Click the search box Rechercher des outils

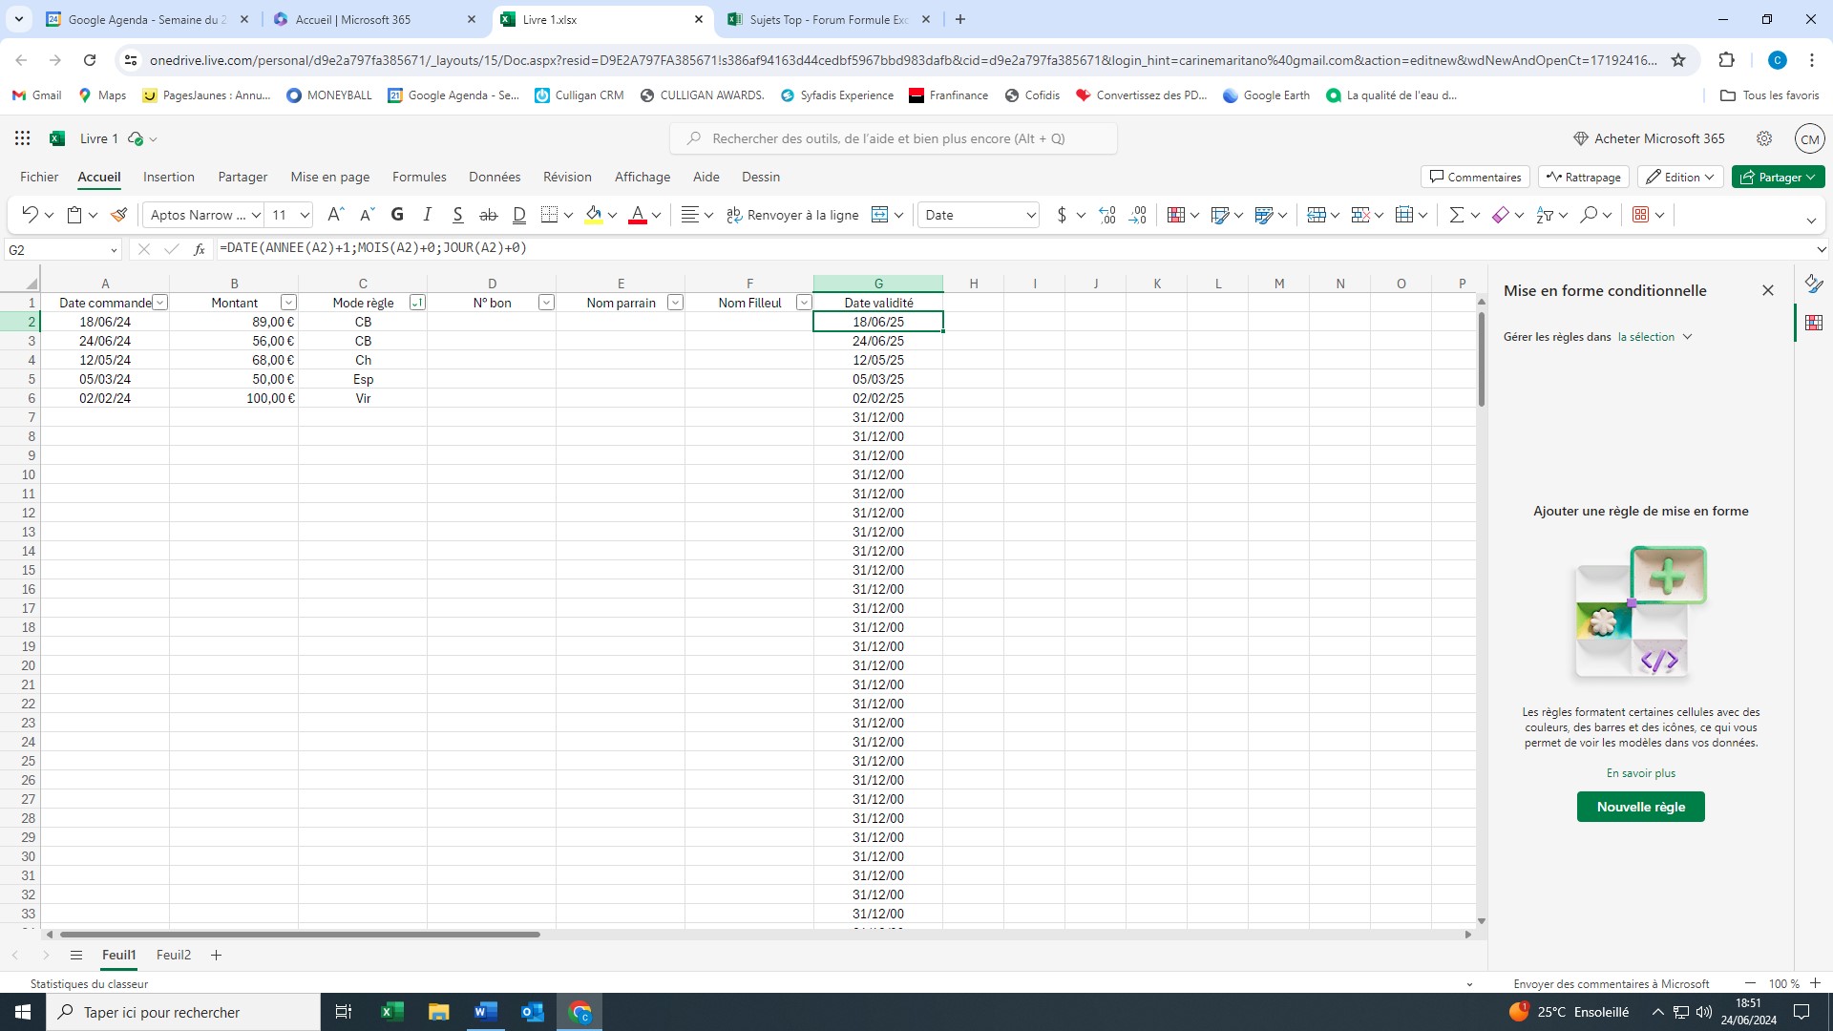(x=894, y=138)
